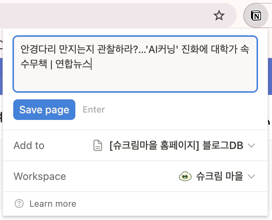Click the browser address bar area
Viewport: 272px width, 220px height.
point(104,15)
